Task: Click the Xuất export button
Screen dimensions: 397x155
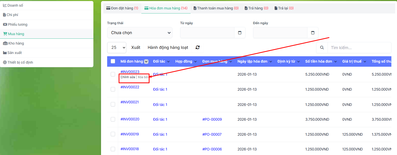Action: click(x=136, y=47)
